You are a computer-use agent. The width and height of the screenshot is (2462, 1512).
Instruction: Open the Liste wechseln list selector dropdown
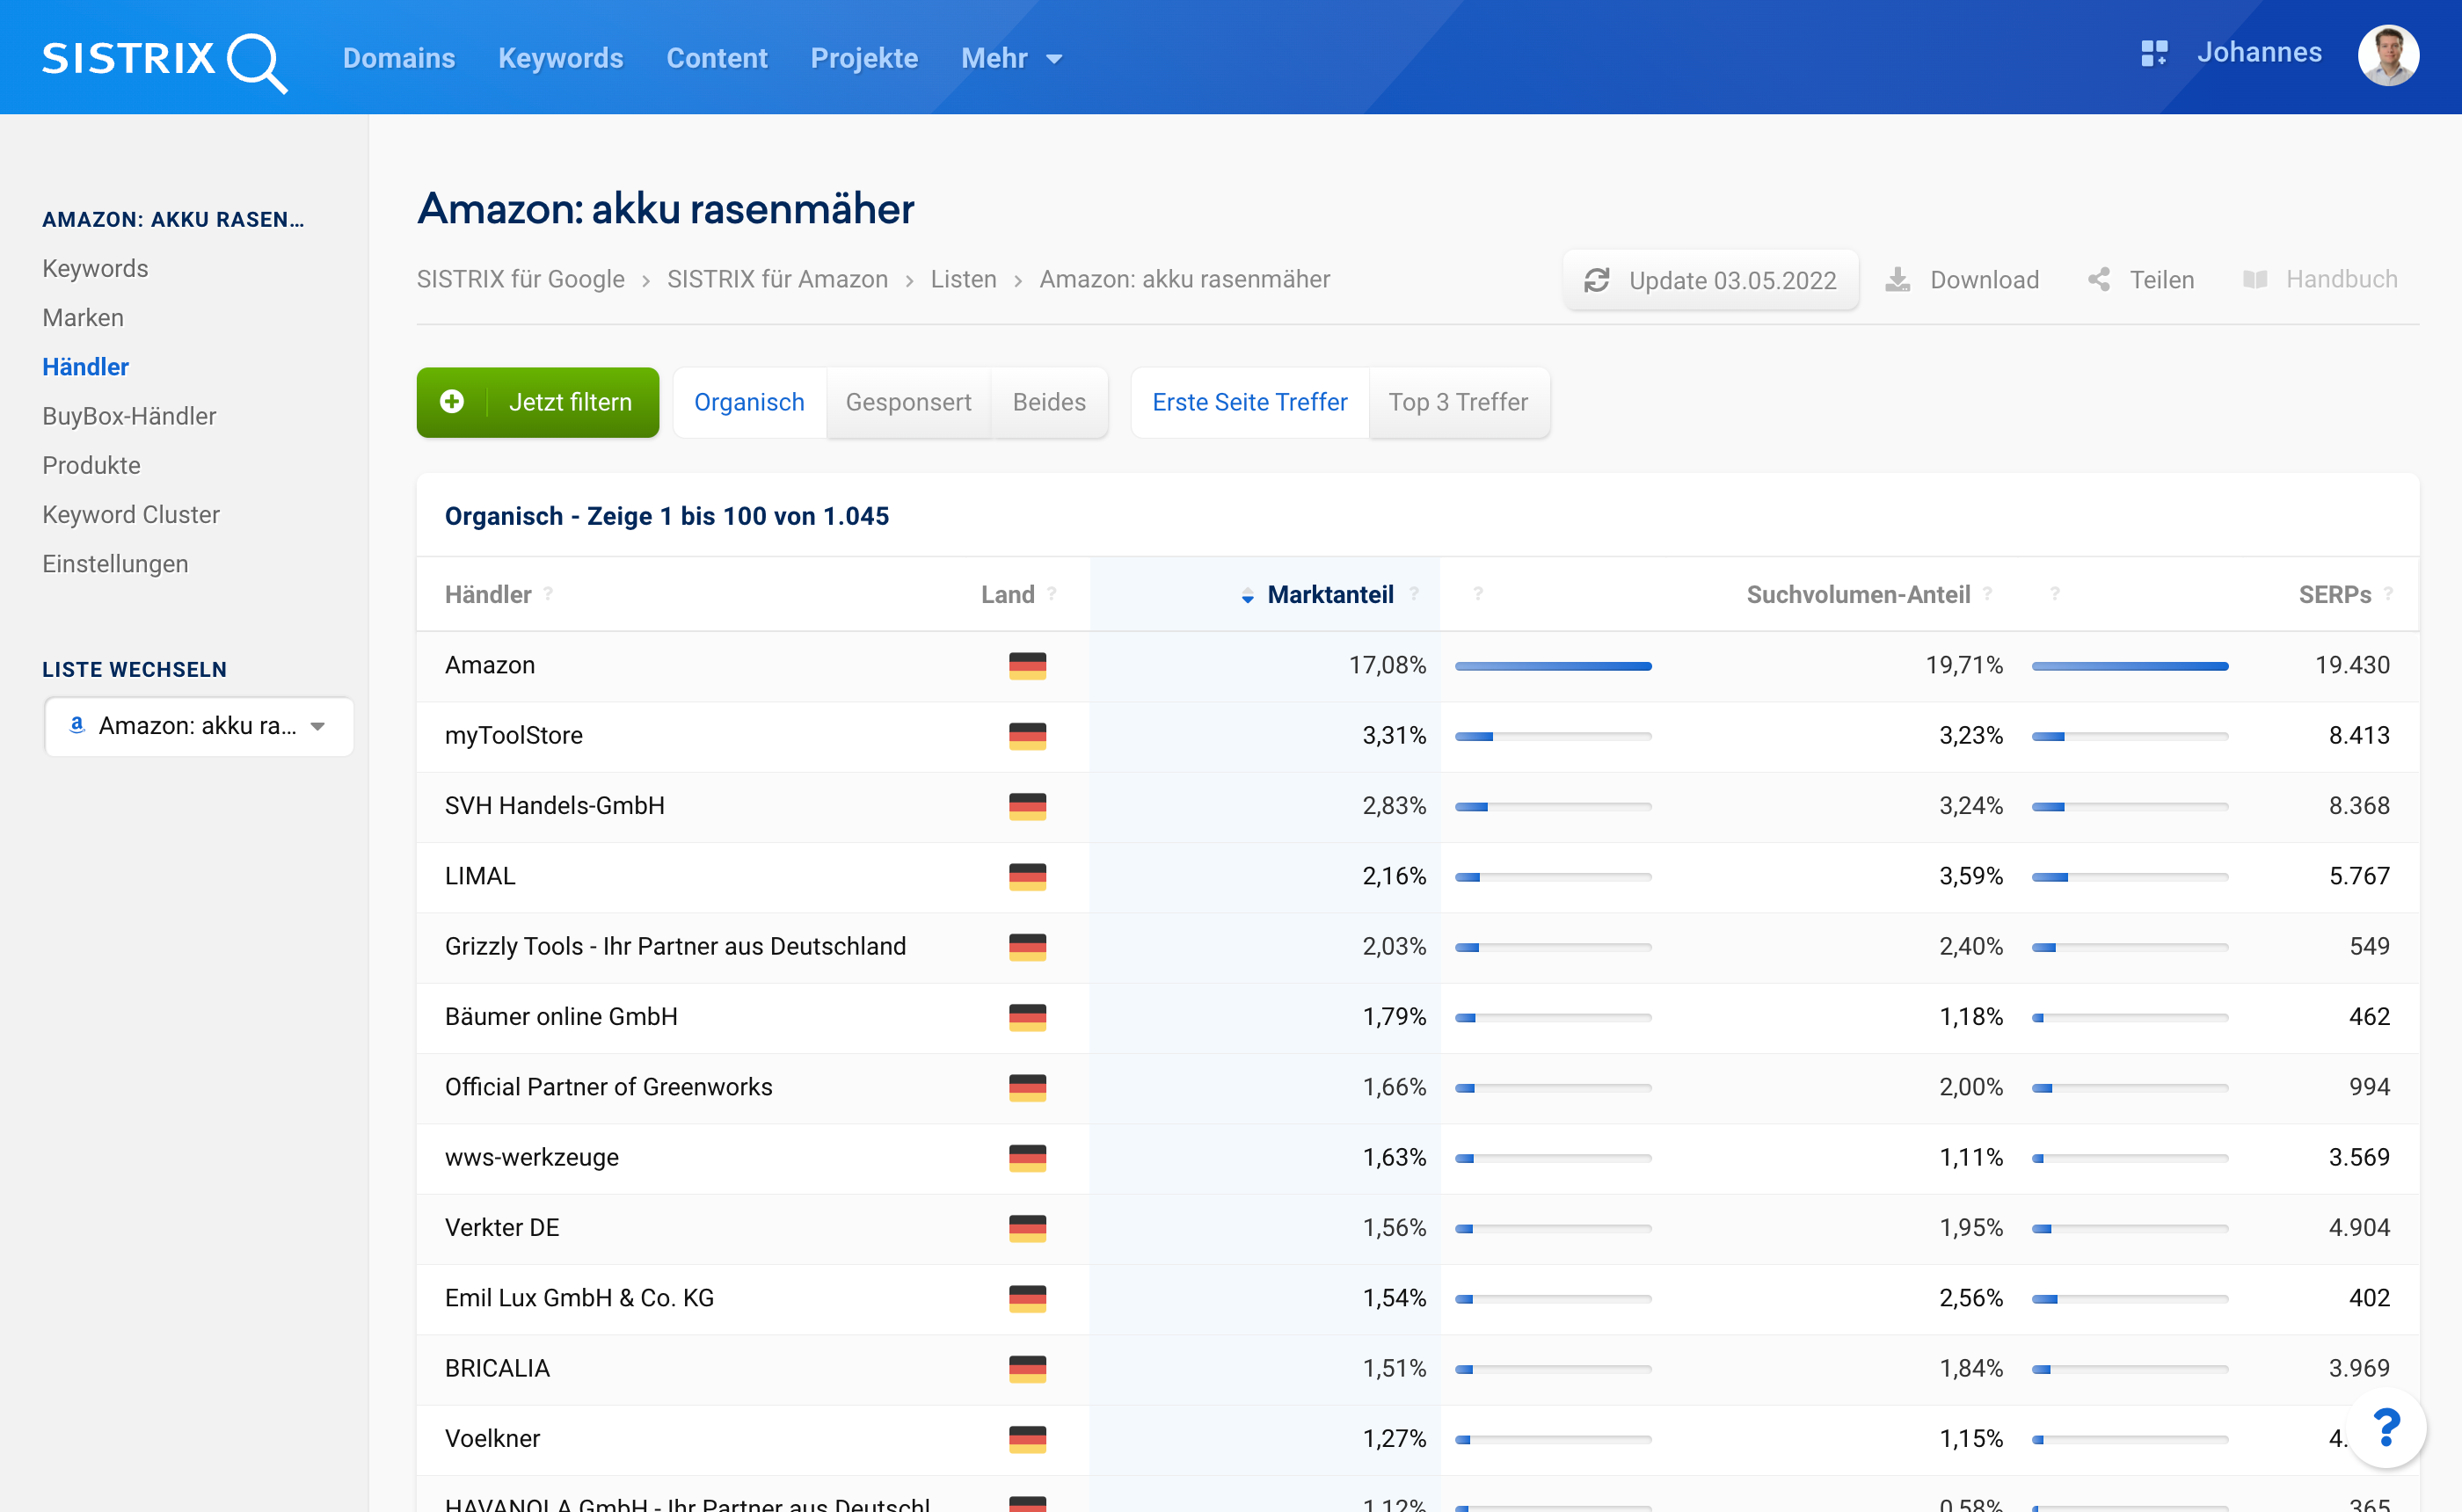[198, 726]
